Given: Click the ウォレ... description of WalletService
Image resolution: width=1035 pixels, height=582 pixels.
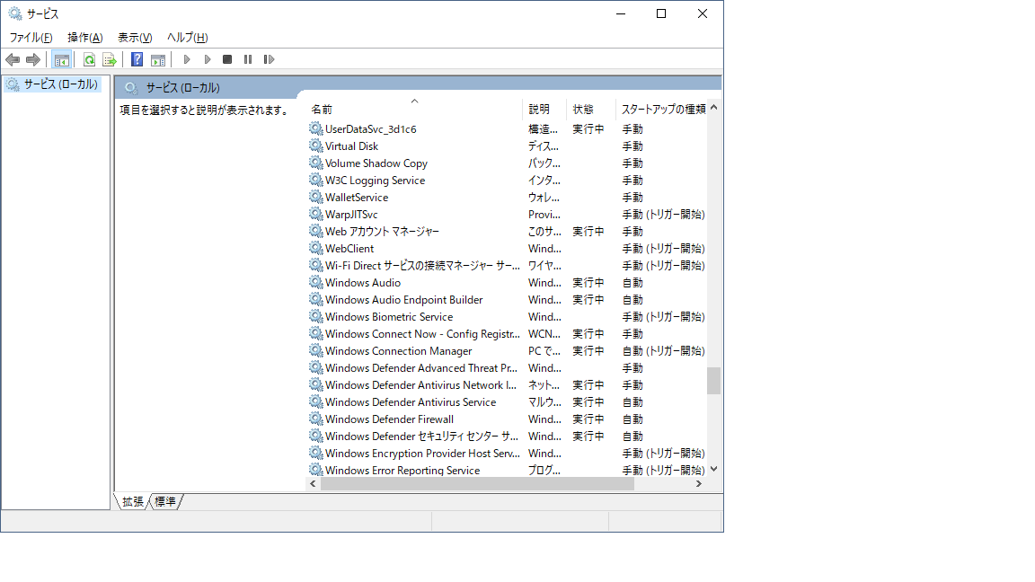Looking at the screenshot, I should coord(544,198).
